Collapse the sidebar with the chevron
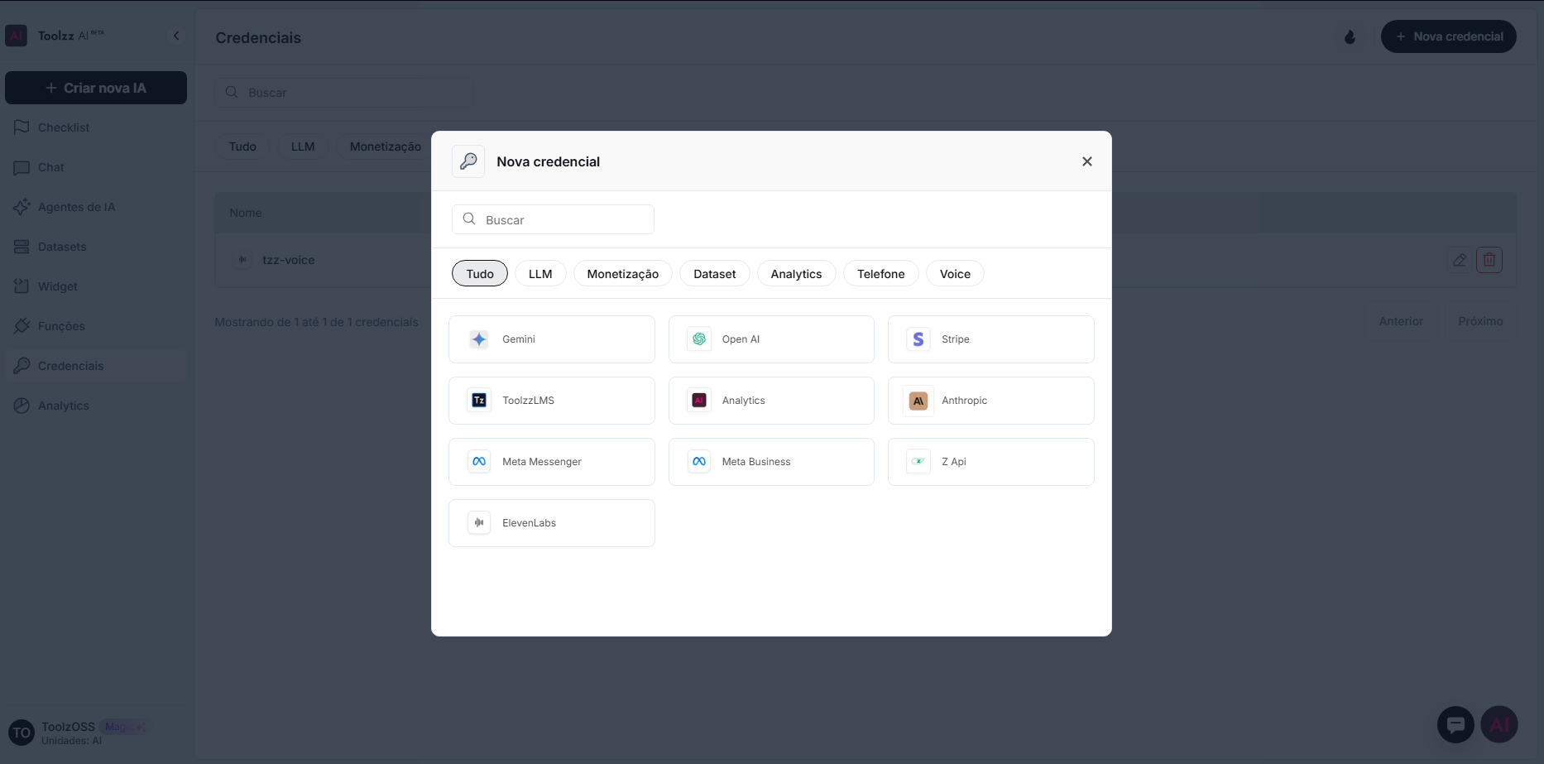Viewport: 1544px width, 764px height. point(176,36)
